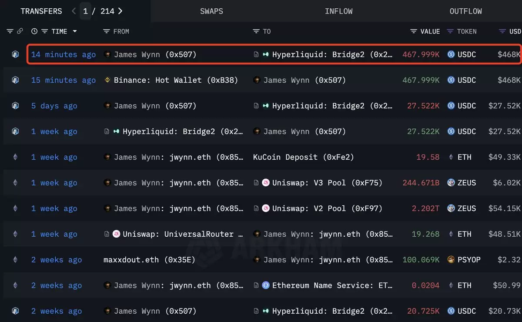Click contract document icon beside Uniswap: UniversalRouter

107,234
